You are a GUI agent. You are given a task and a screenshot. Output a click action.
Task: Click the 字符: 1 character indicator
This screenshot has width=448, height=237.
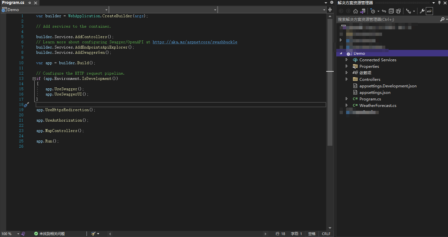[296, 234]
